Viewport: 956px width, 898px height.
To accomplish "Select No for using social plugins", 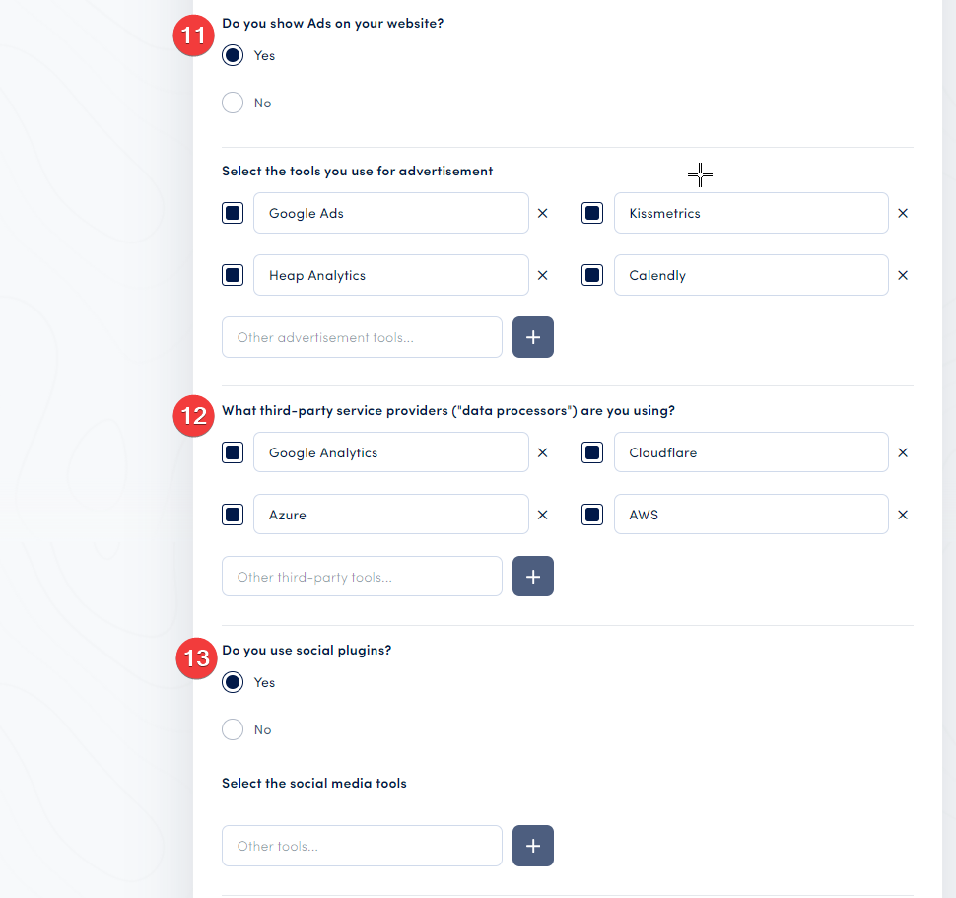I will coord(233,729).
